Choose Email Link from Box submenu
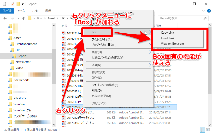Image resolution: width=212 pixels, height=133 pixels. click(x=168, y=38)
